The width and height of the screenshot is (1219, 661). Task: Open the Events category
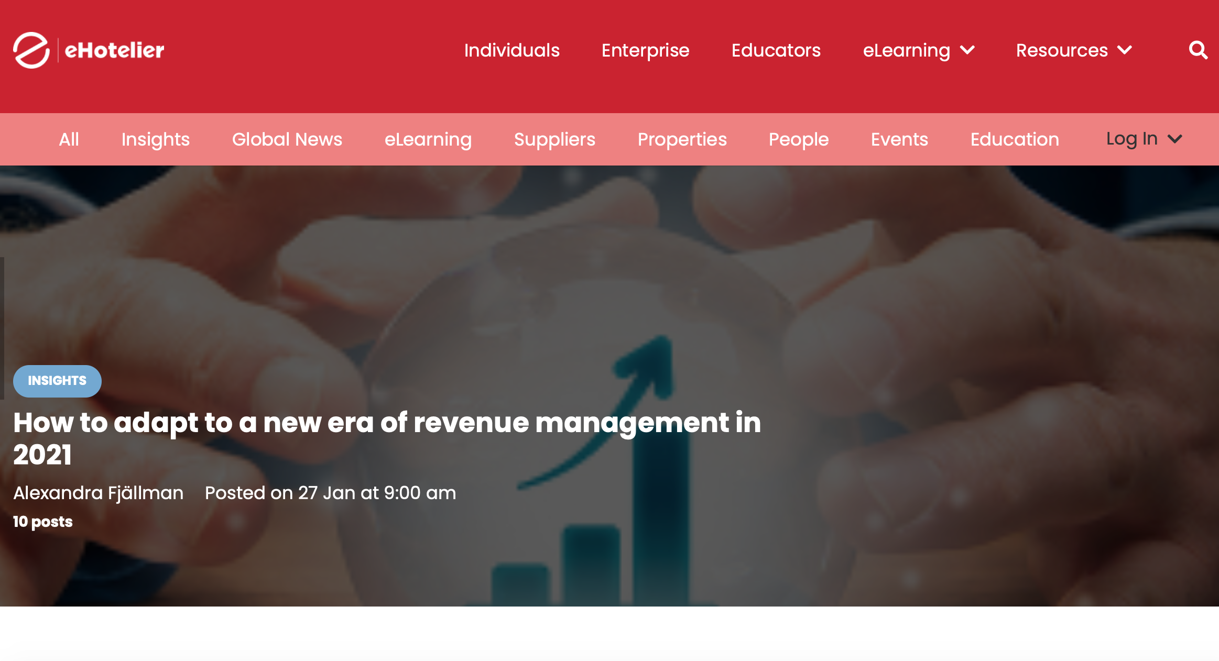pos(900,139)
